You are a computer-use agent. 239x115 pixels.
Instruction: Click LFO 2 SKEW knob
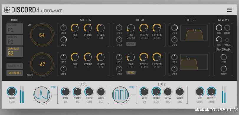(168, 92)
